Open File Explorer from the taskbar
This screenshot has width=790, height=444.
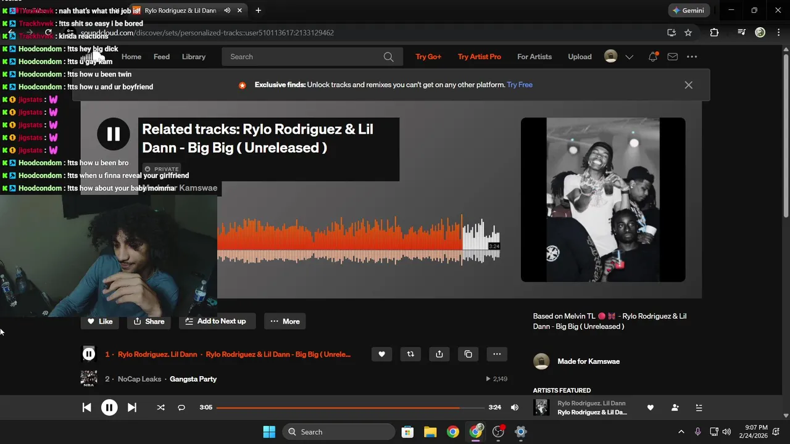[x=430, y=432]
